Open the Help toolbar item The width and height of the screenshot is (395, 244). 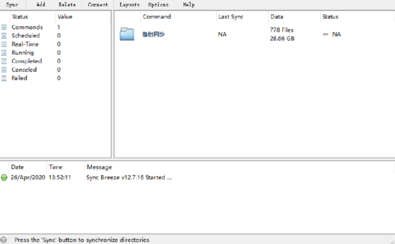pyautogui.click(x=189, y=5)
